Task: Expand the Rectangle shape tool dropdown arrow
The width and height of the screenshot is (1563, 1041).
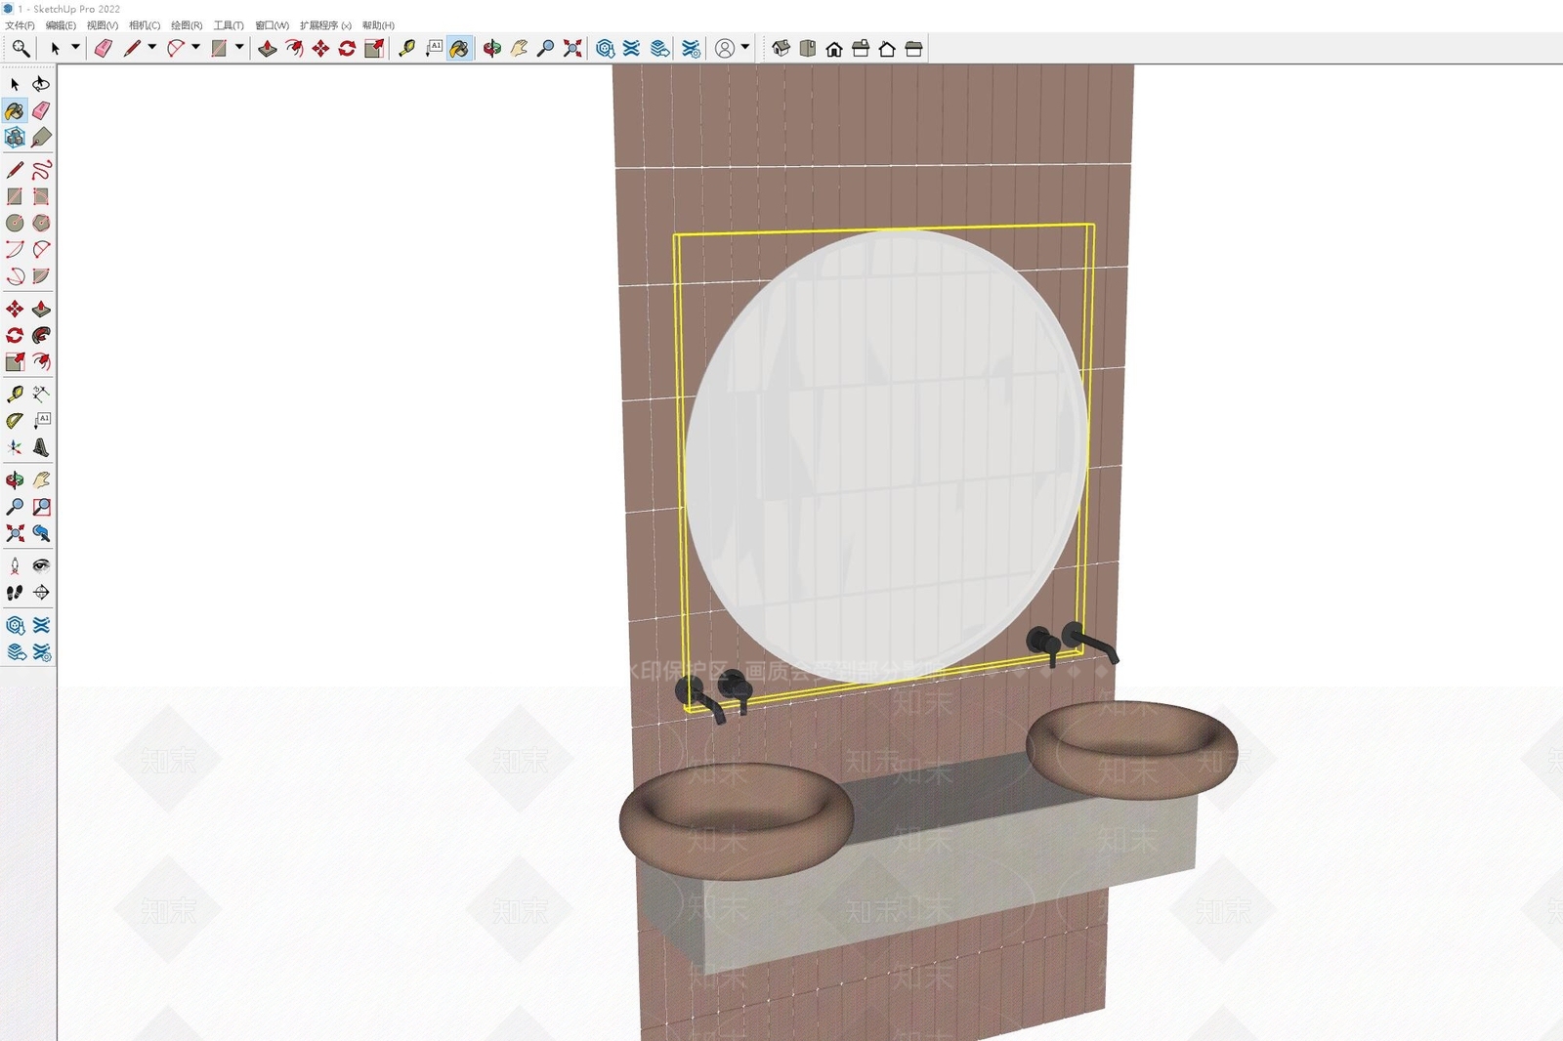Action: (239, 47)
